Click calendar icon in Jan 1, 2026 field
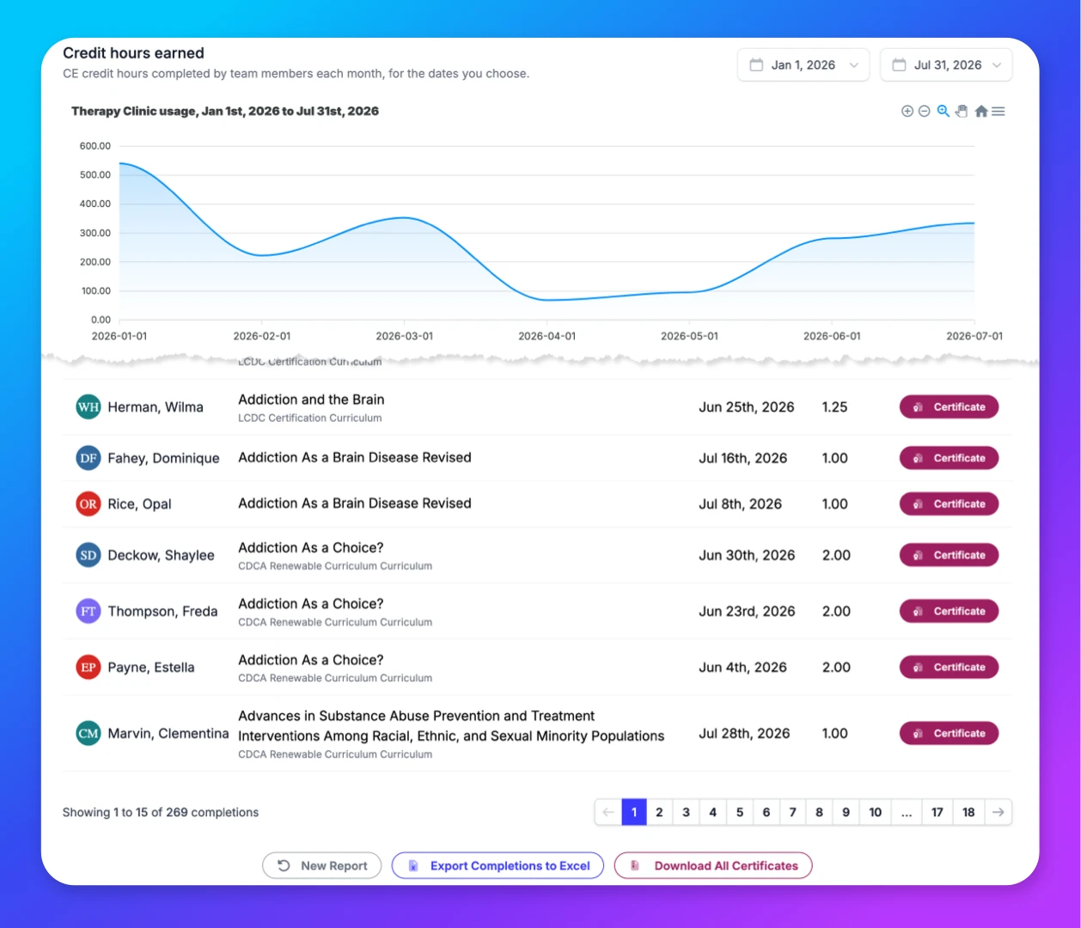This screenshot has height=928, width=1081. coord(756,65)
